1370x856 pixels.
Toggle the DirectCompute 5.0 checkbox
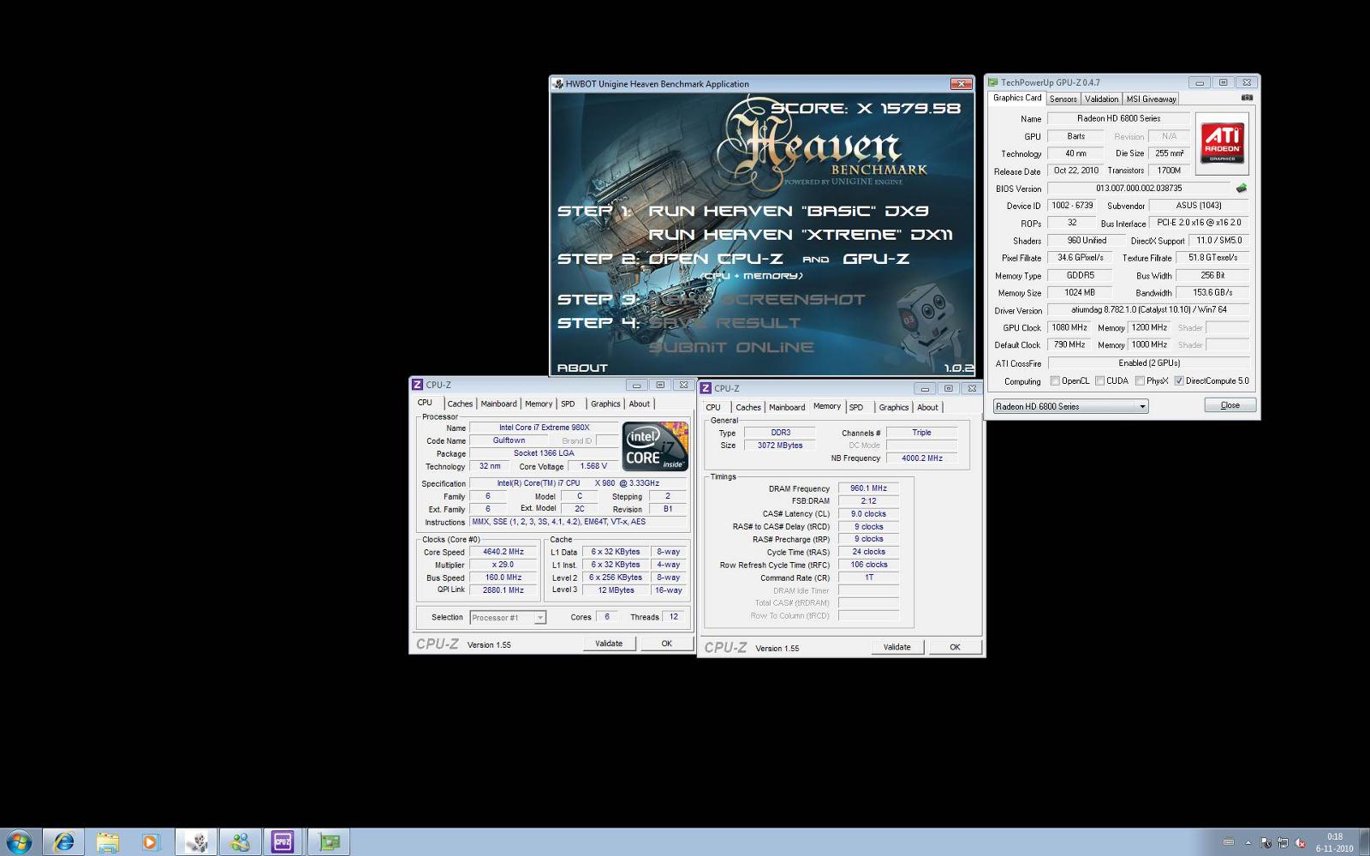point(1179,380)
